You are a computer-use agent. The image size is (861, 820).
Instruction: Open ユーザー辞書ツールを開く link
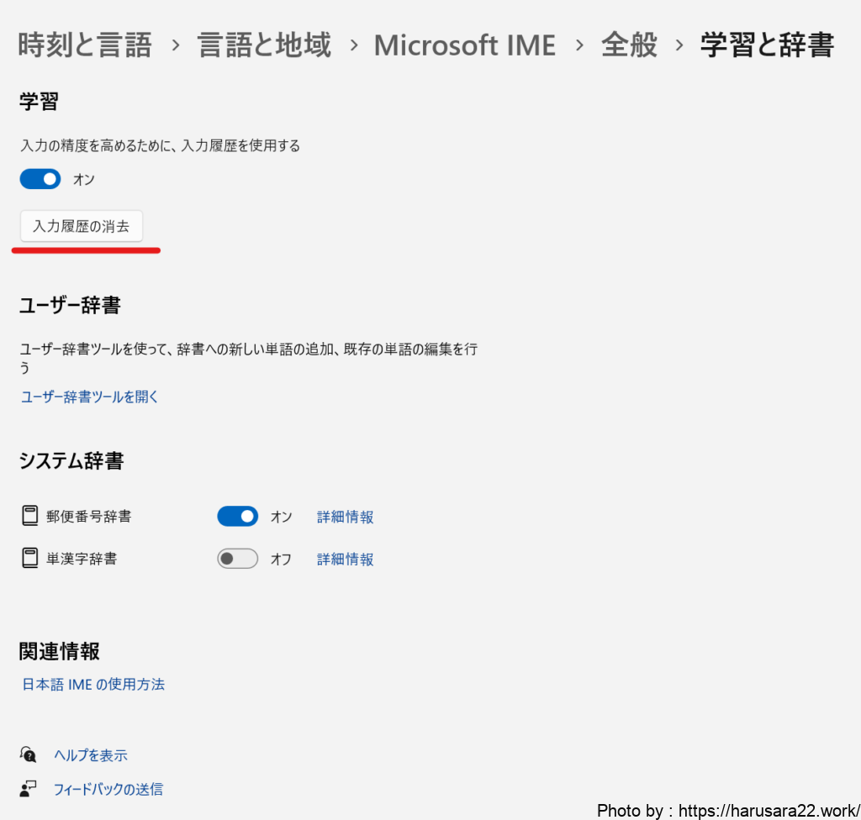pyautogui.click(x=89, y=397)
